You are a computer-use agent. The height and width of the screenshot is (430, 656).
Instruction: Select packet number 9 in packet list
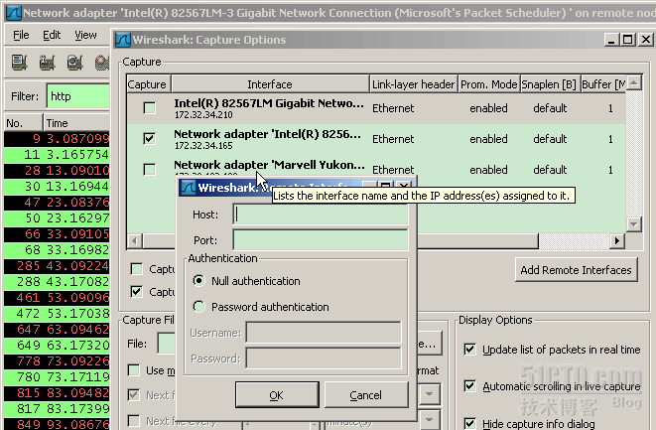click(x=57, y=139)
